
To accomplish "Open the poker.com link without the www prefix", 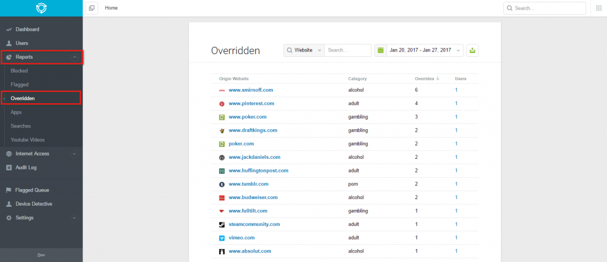I will point(241,143).
